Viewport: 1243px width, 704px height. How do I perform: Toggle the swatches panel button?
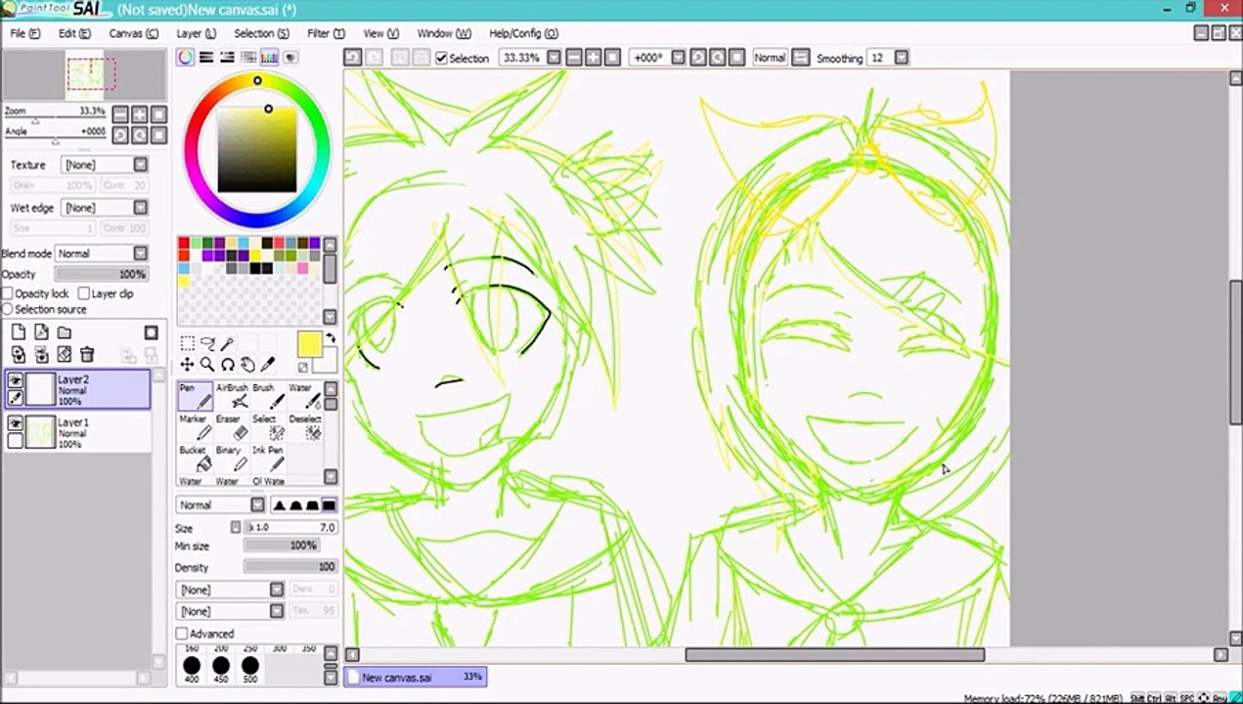point(269,58)
